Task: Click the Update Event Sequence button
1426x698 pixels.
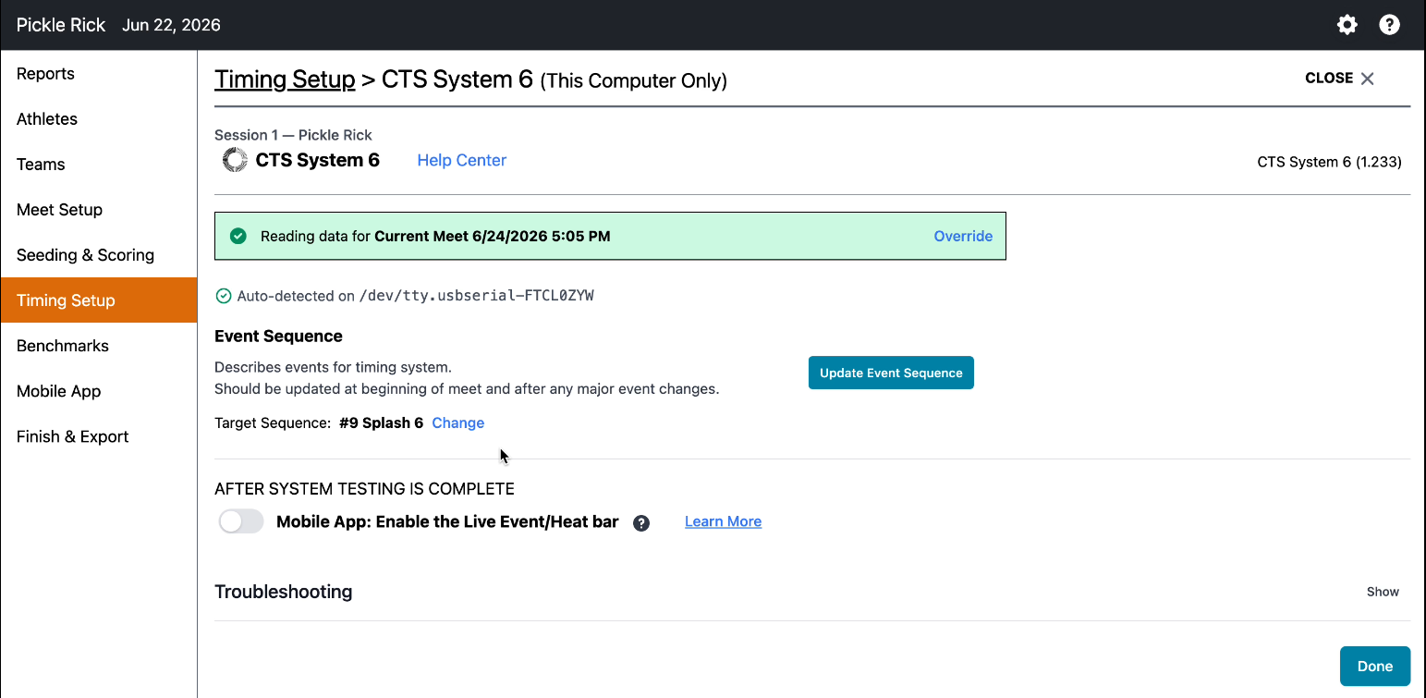Action: point(891,373)
